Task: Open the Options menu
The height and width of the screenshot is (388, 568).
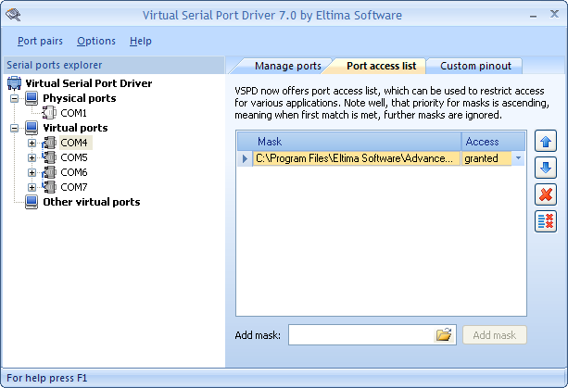Action: (96, 41)
